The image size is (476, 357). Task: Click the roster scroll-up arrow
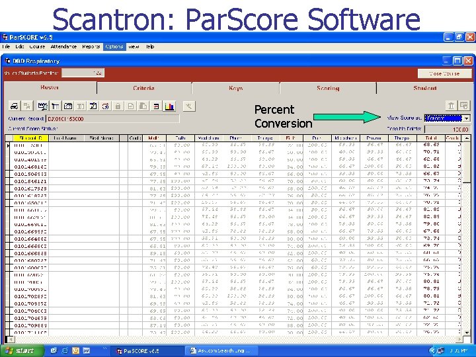coord(467,138)
